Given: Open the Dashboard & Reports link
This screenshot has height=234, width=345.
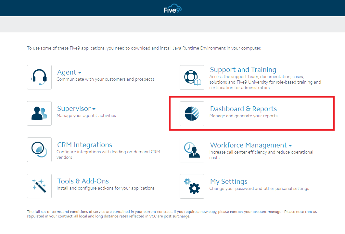Looking at the screenshot, I should click(243, 109).
